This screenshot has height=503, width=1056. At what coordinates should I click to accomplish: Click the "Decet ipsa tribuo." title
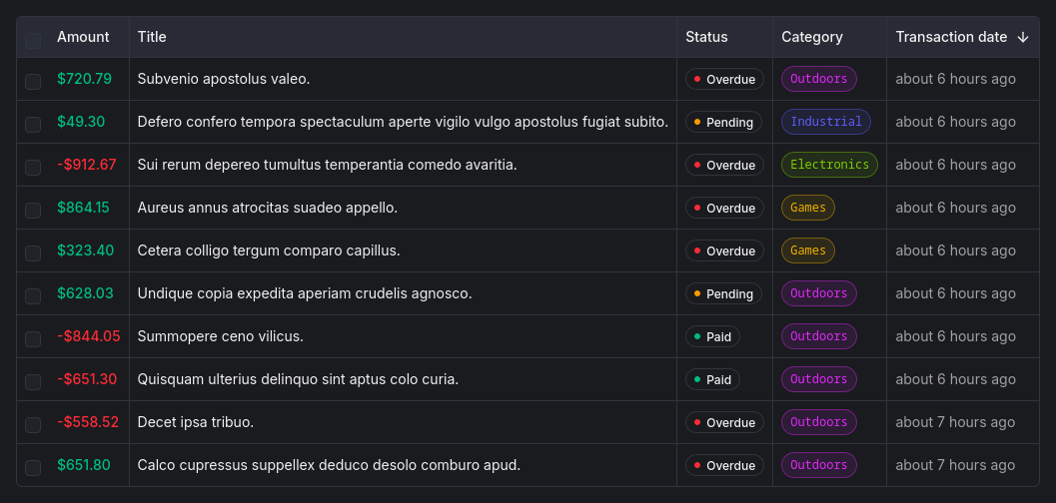pyautogui.click(x=196, y=422)
